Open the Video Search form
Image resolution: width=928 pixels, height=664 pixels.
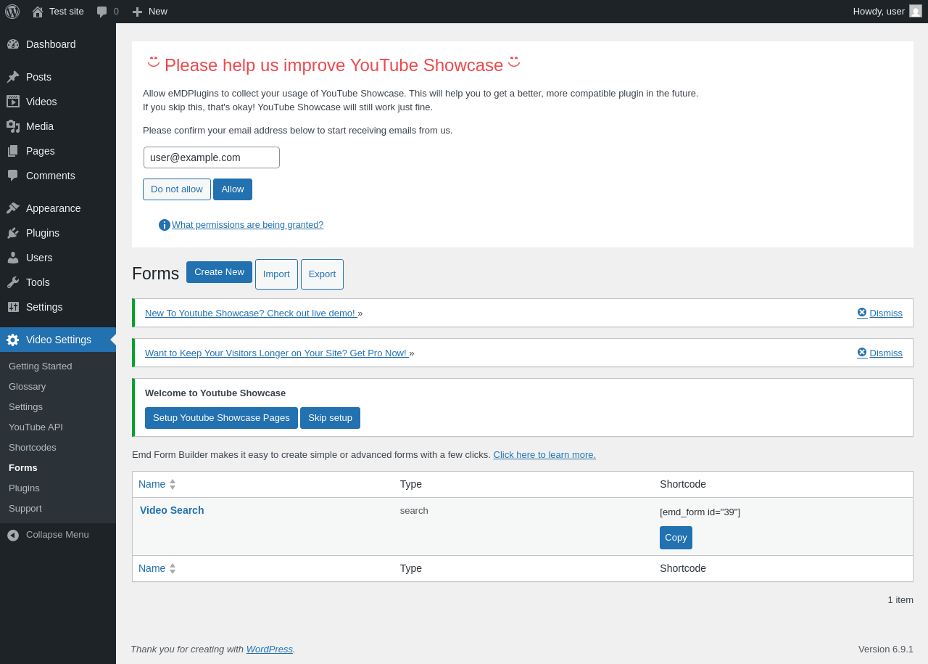click(172, 510)
